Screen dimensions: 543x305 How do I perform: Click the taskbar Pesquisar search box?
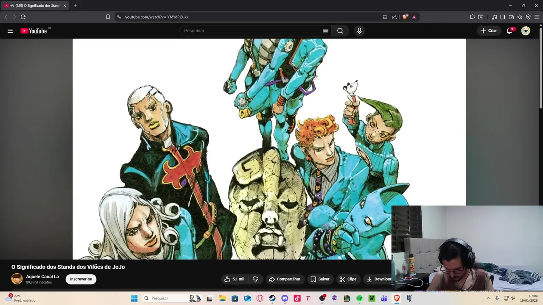(172, 298)
